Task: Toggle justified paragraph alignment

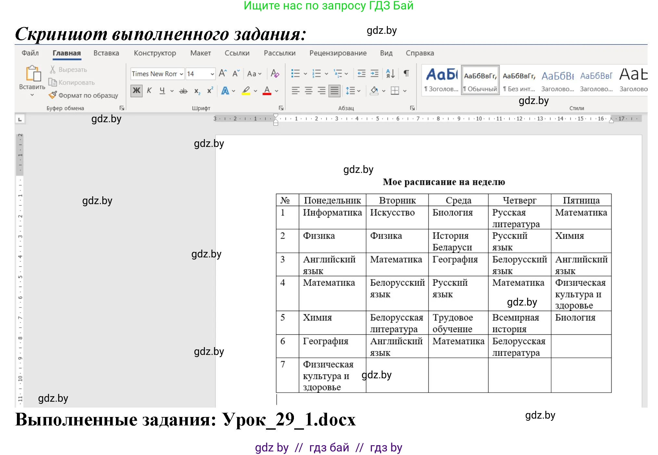Action: 334,91
